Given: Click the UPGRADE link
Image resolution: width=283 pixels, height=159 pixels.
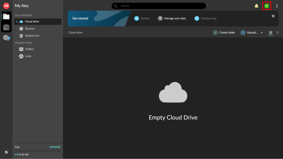Looking at the screenshot, I should click(x=55, y=147).
